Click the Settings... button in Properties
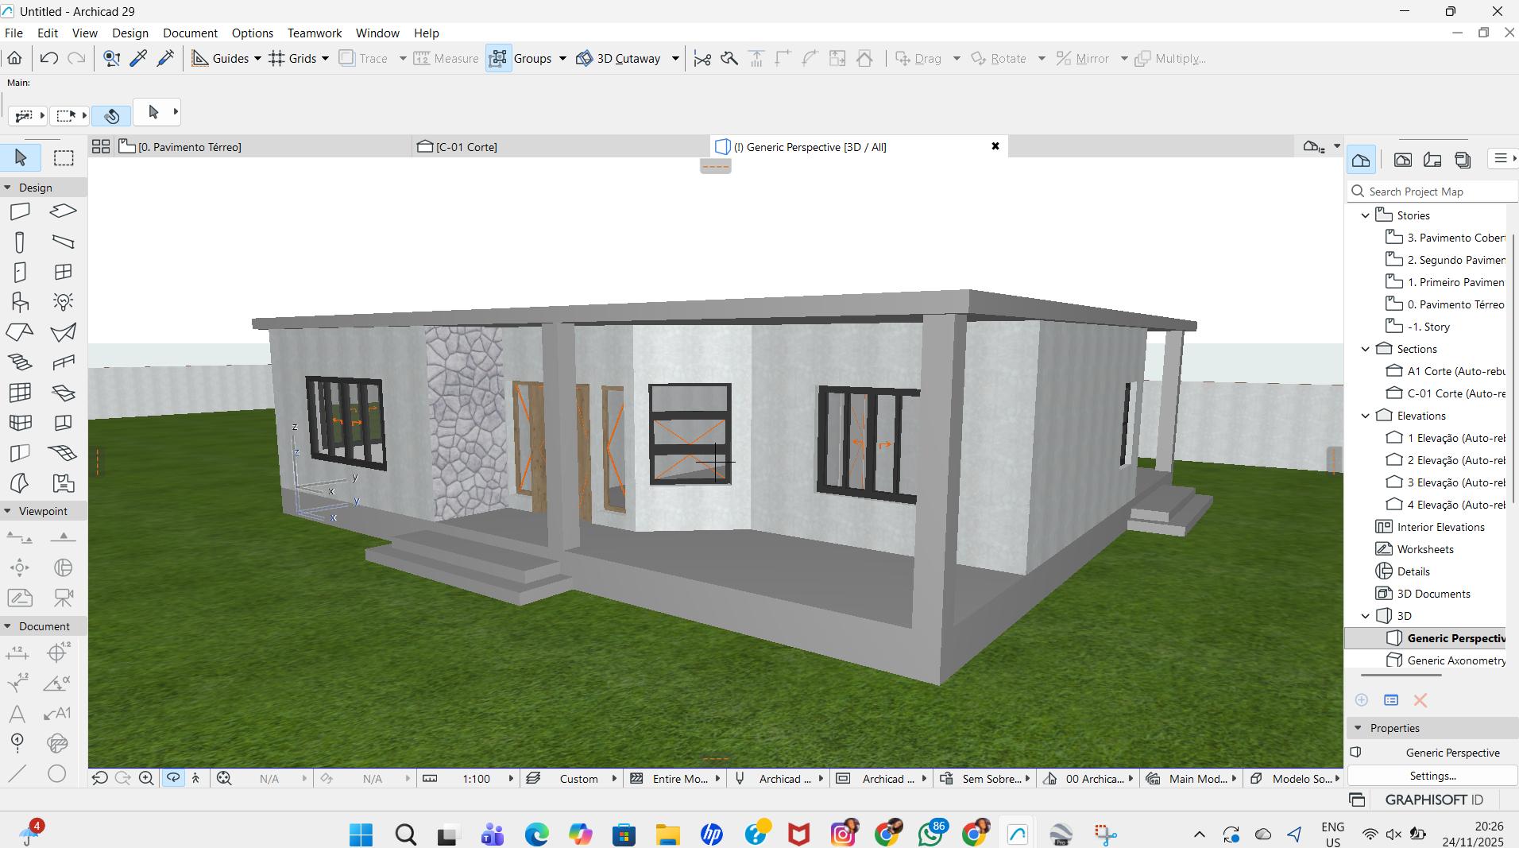This screenshot has width=1519, height=848. 1432,776
